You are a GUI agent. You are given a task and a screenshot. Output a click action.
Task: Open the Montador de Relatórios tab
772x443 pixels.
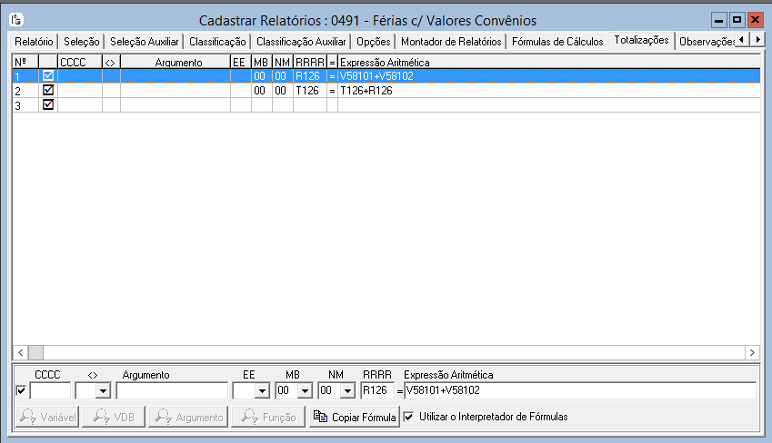click(451, 41)
